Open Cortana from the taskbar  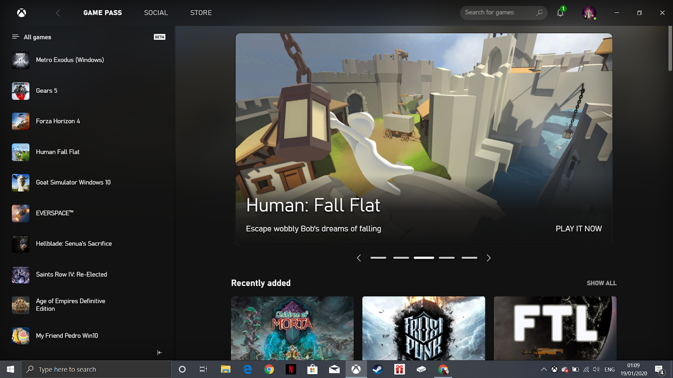[x=182, y=369]
